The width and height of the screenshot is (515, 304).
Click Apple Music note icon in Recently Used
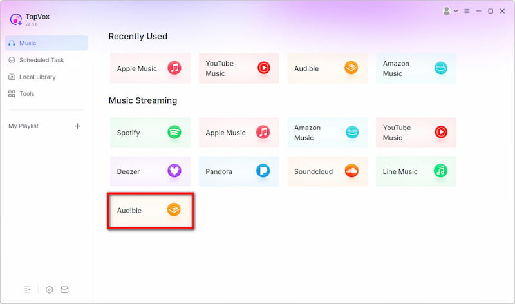pos(174,68)
